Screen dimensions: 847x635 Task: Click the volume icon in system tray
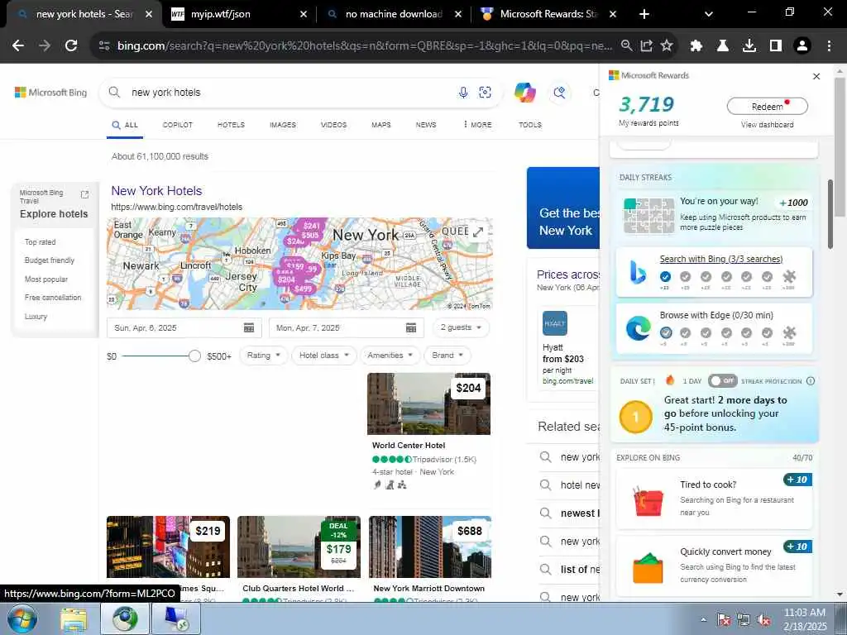coord(763,620)
